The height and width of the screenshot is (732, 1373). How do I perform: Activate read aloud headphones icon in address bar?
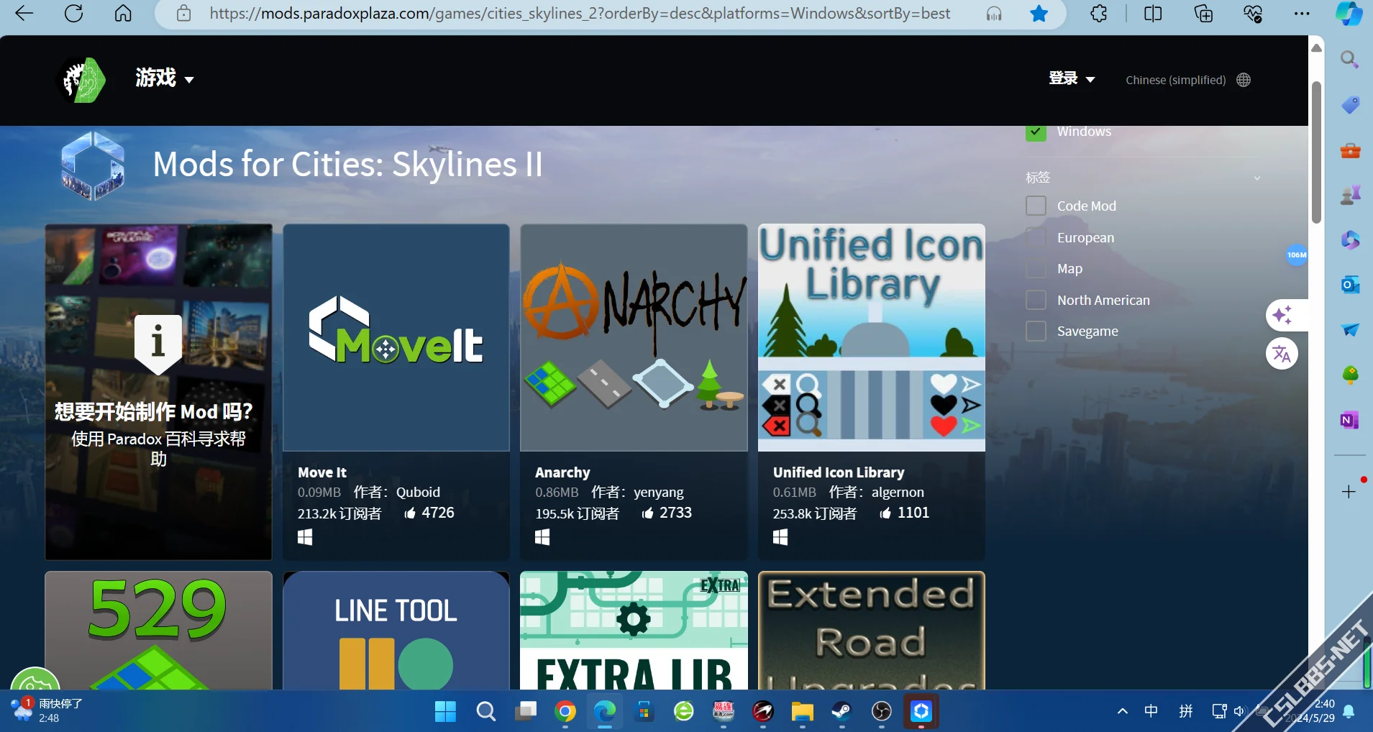click(994, 14)
